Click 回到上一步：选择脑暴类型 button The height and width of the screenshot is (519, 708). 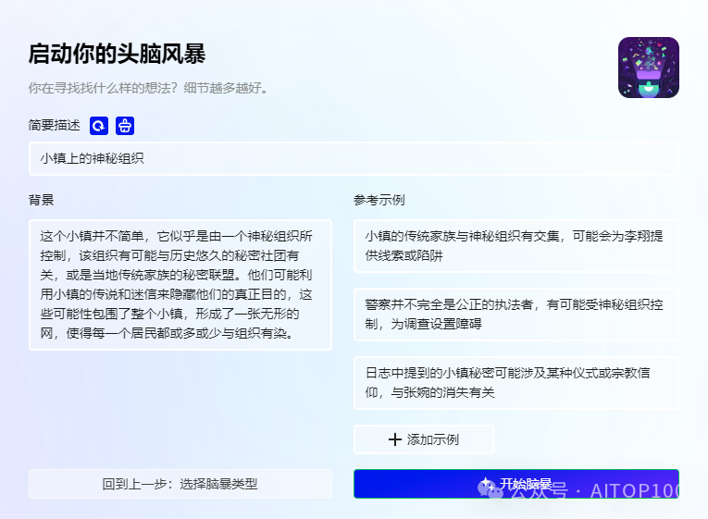tap(180, 484)
